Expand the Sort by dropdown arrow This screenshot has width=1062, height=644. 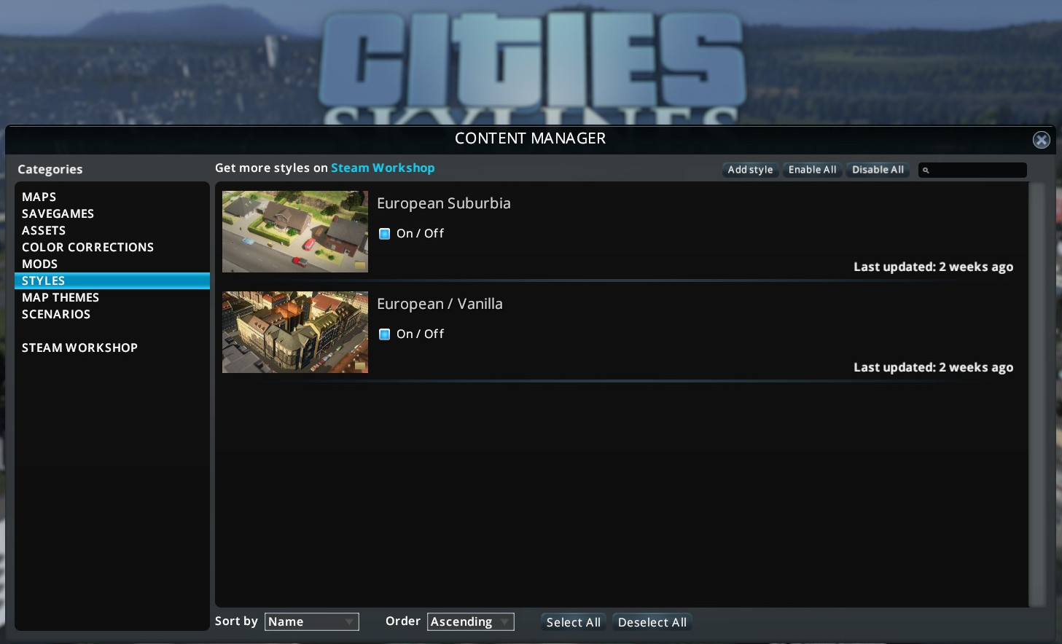[x=351, y=621]
